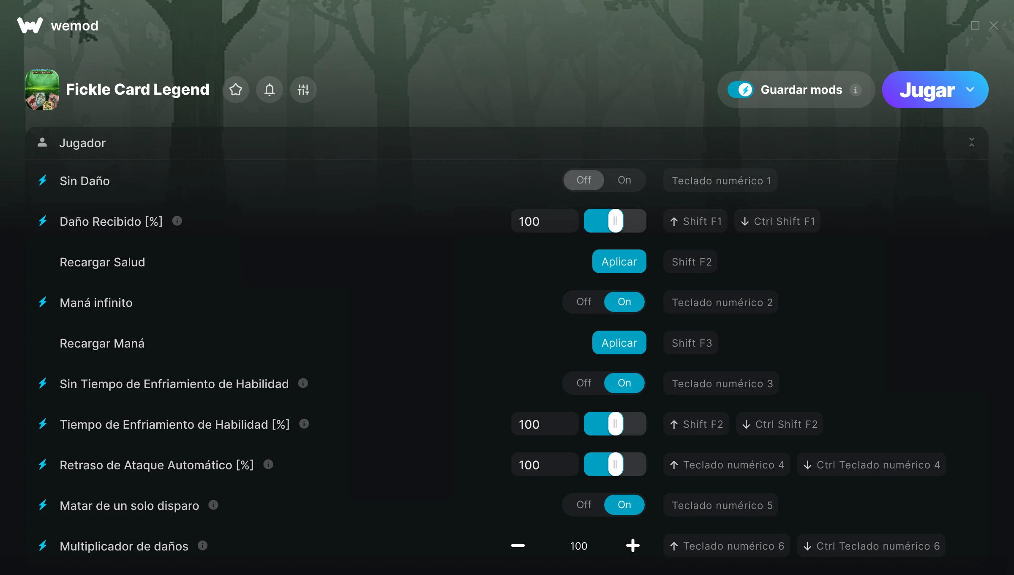Image resolution: width=1014 pixels, height=575 pixels.
Task: Turn off Maná infinito
Action: tap(584, 302)
